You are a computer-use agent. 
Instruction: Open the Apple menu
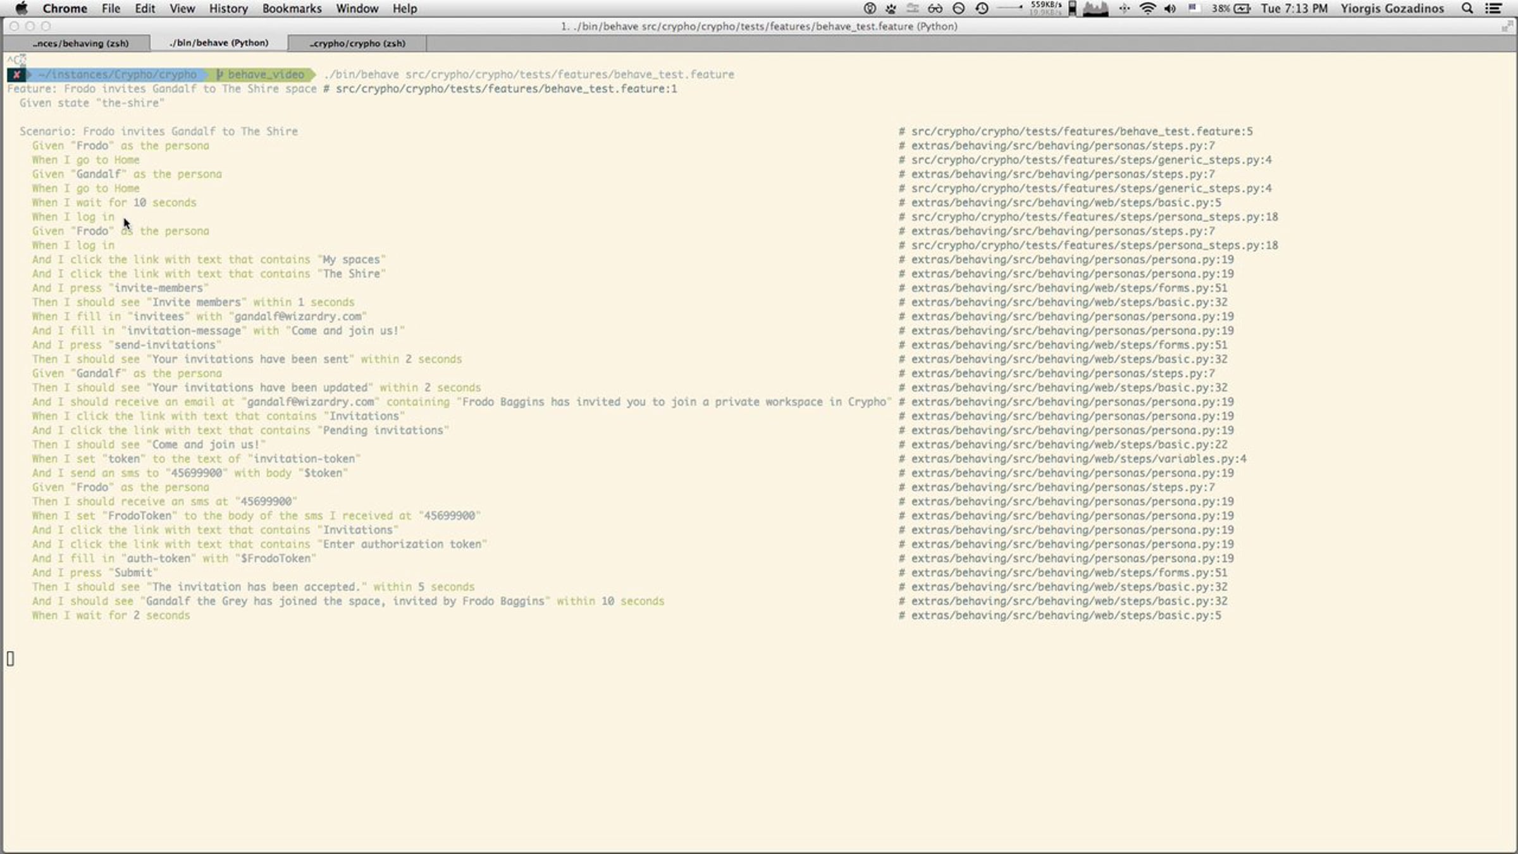22,8
